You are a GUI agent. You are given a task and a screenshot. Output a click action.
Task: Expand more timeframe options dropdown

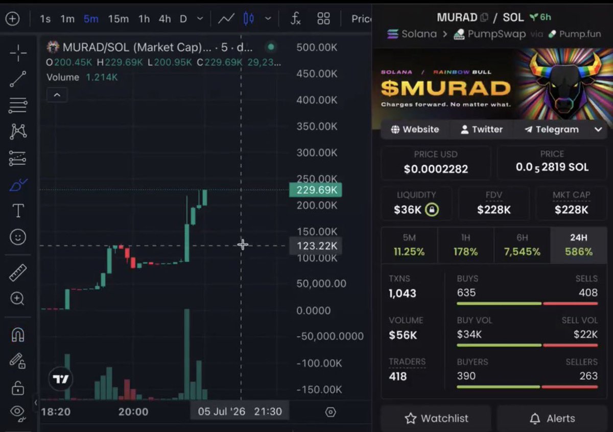200,19
